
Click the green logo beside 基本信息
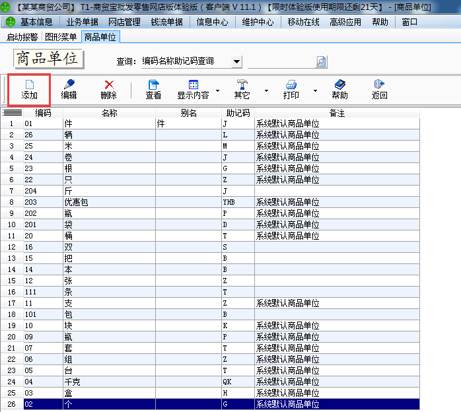tap(11, 22)
